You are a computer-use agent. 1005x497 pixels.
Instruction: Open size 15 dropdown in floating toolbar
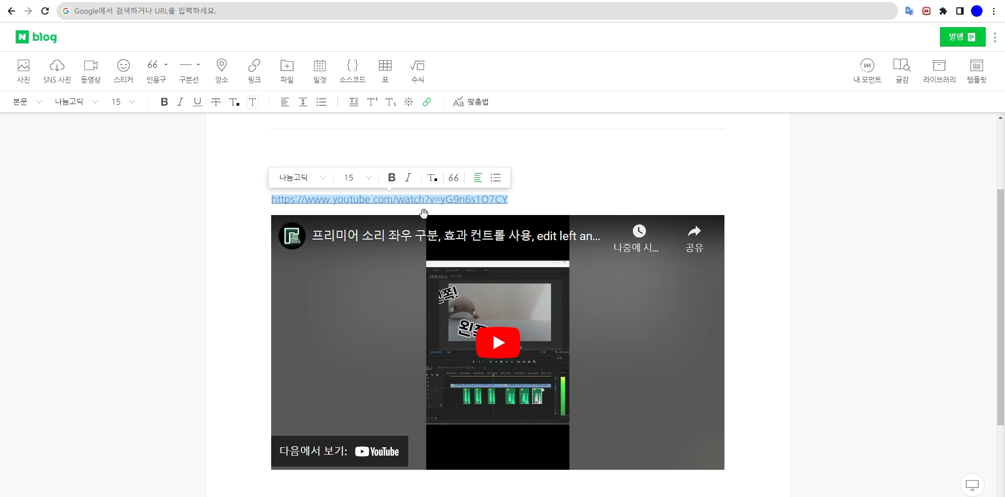pos(358,178)
